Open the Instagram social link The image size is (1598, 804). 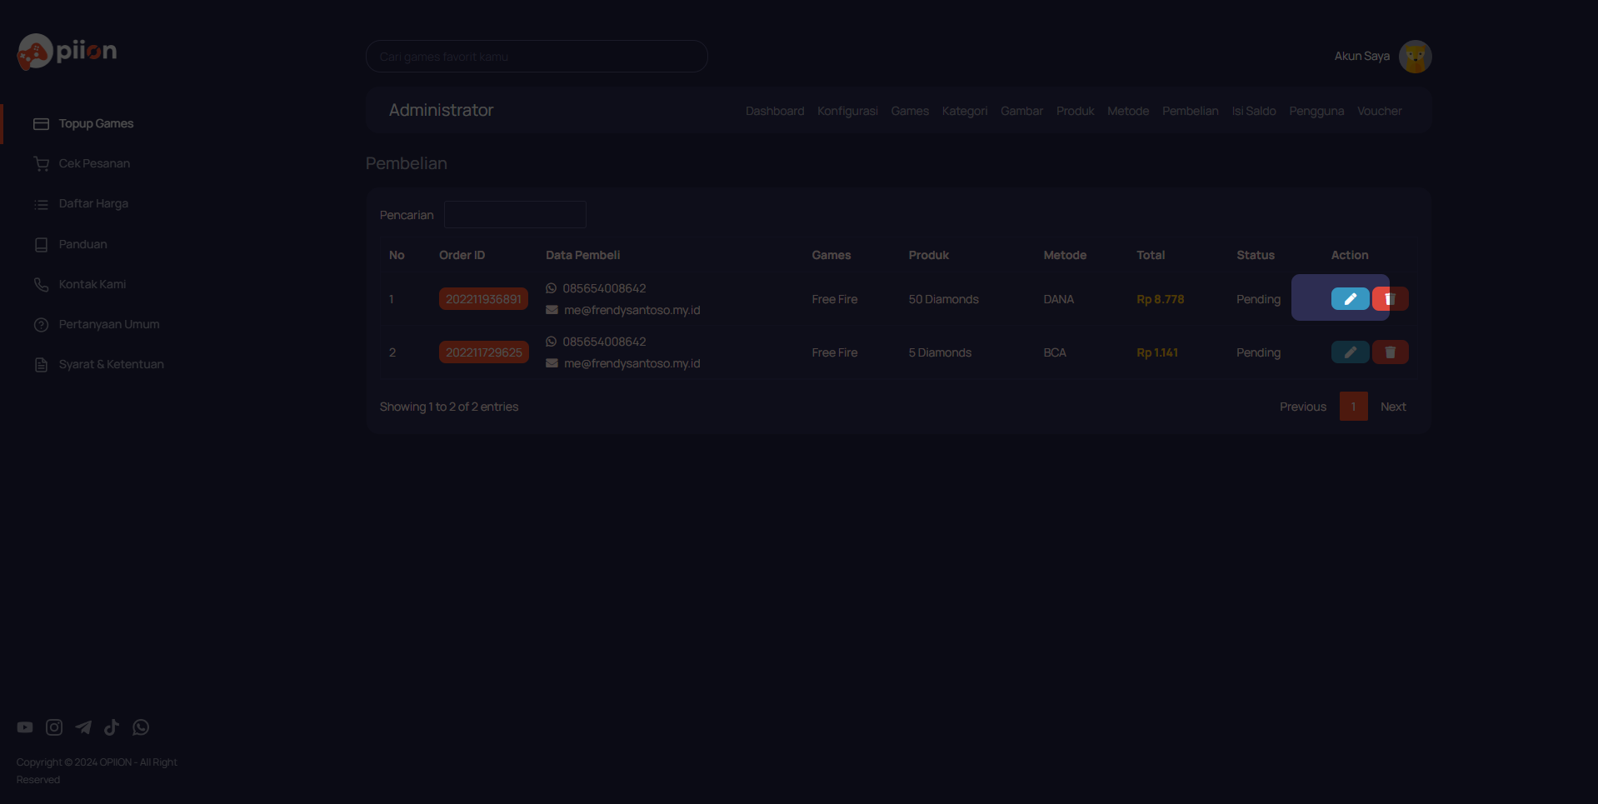[54, 727]
